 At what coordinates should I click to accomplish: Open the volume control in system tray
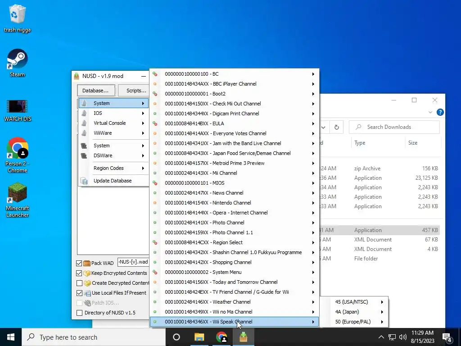403,337
